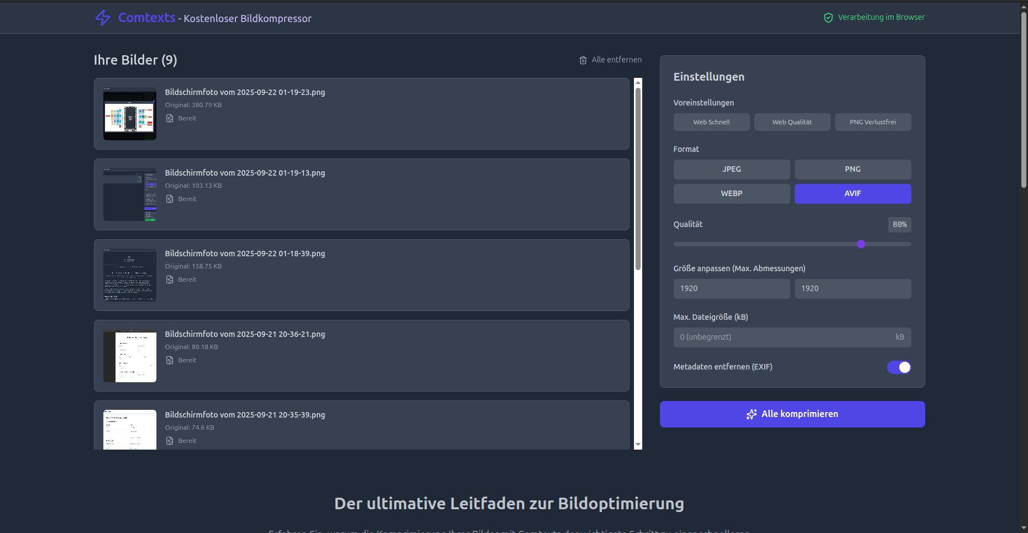Screen dimensions: 1028x533
Task: Click the width input showing 1920
Action: (731, 288)
